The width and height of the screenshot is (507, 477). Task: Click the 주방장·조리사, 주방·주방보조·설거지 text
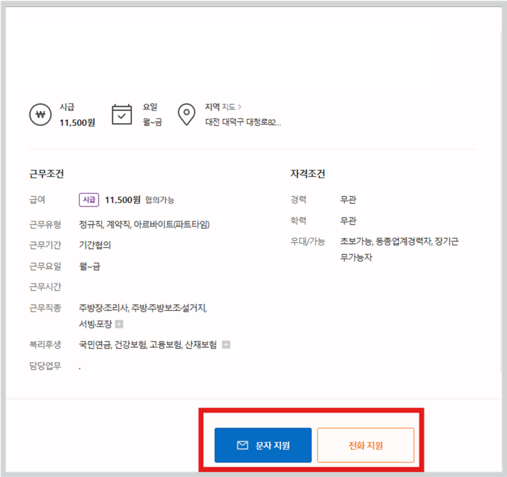pos(143,308)
